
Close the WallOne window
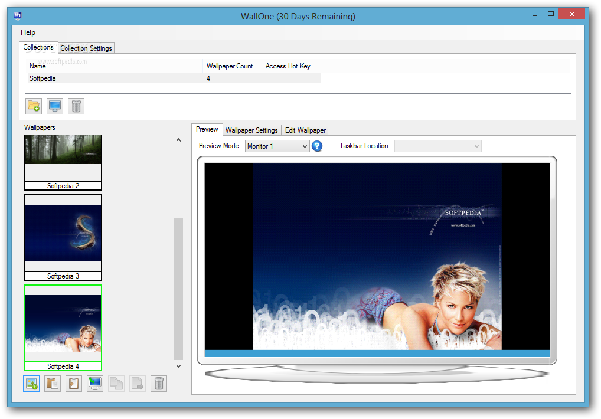pyautogui.click(x=572, y=14)
